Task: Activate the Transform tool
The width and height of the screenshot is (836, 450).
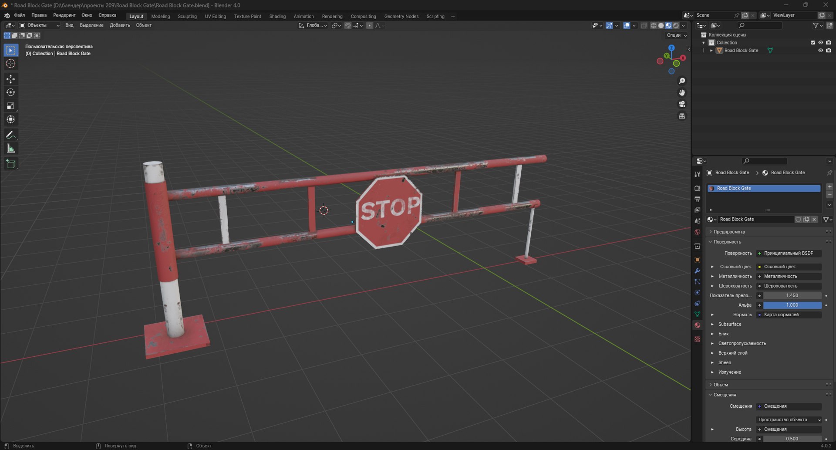Action: click(11, 119)
